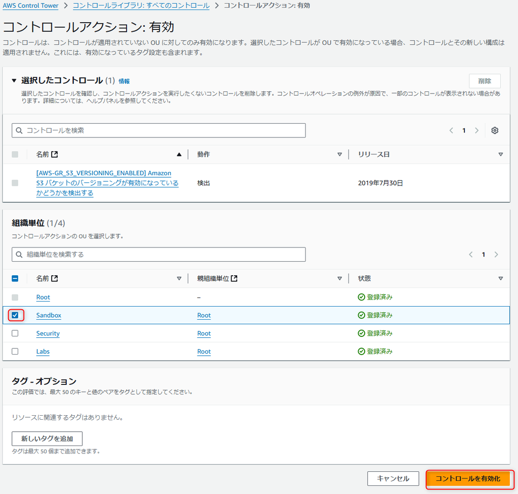Click the コントロールを有効化 button
518x494 pixels.
point(468,479)
